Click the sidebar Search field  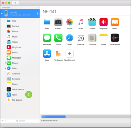click(22, 121)
